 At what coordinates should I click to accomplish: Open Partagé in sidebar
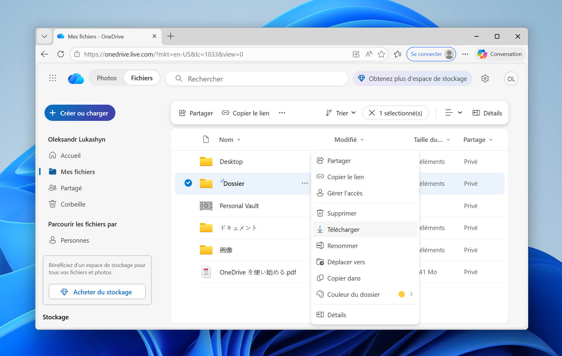65,188
